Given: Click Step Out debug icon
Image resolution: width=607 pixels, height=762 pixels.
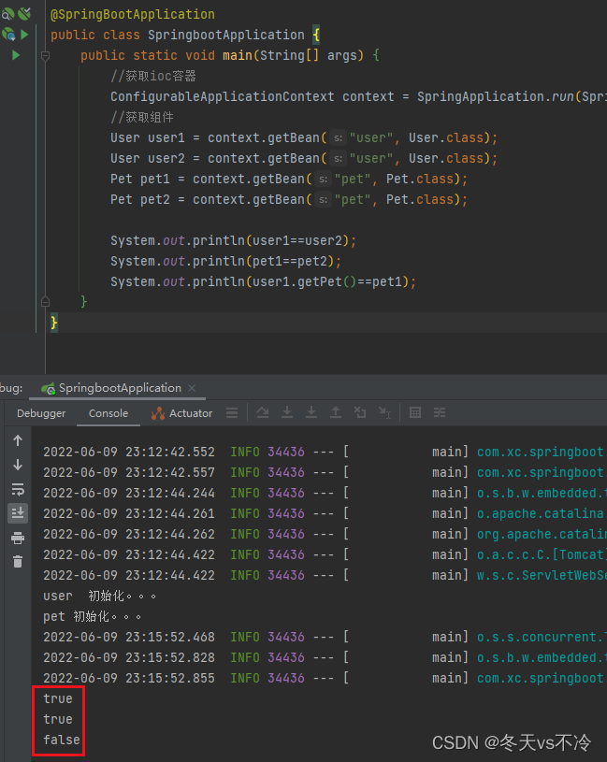Looking at the screenshot, I should tap(336, 412).
